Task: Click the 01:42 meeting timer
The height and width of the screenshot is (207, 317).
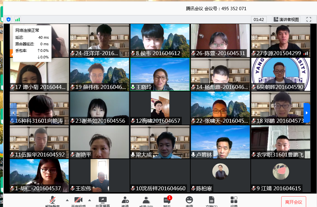Action: pyautogui.click(x=259, y=19)
